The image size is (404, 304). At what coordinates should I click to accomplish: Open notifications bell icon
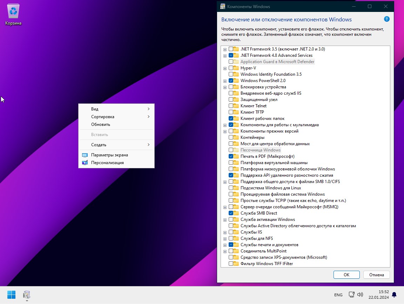tap(394, 295)
